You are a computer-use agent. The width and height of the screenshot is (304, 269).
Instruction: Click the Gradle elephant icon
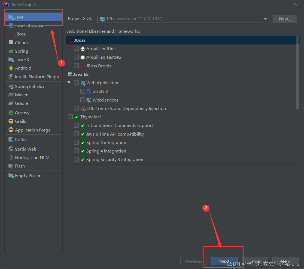tap(11, 103)
